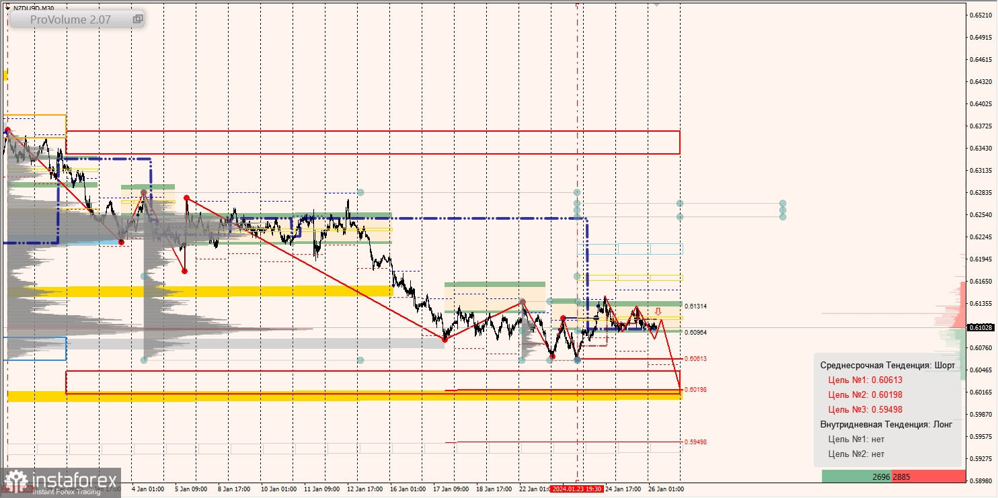Click the 11 Jan 09:00 time axis label
The width and height of the screenshot is (998, 498).
[321, 489]
